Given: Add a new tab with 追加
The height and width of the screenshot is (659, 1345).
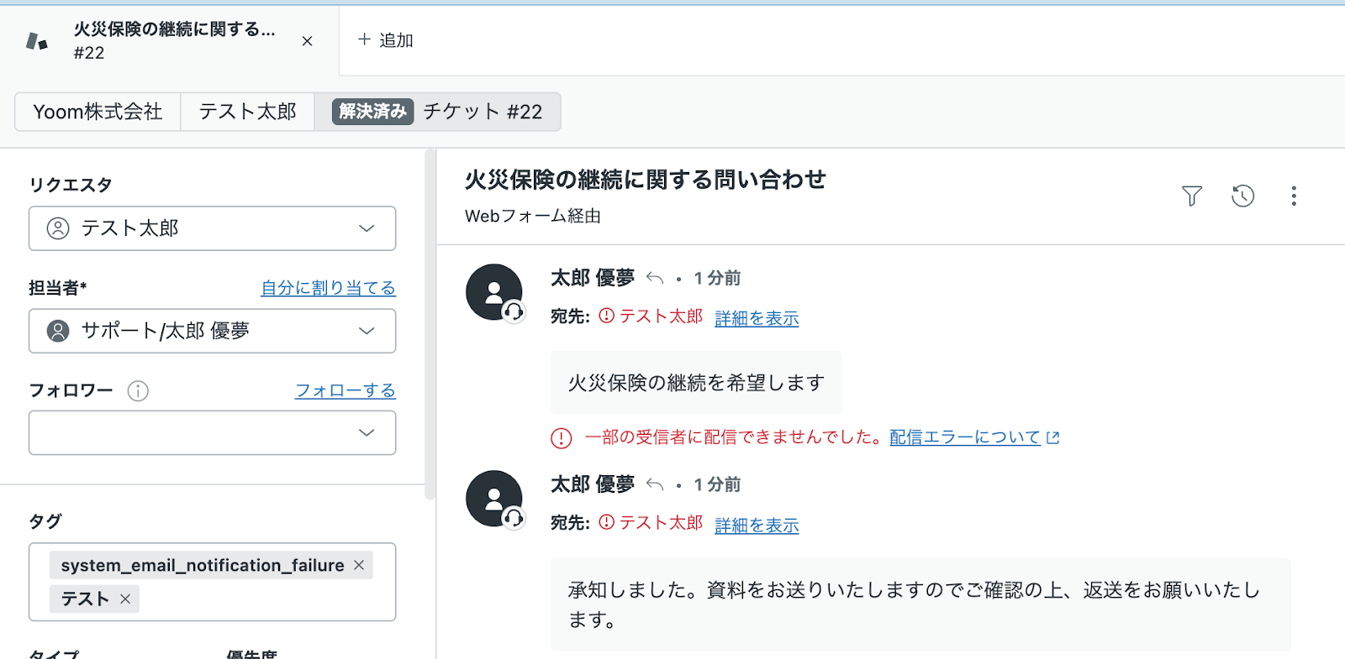Looking at the screenshot, I should click(386, 39).
